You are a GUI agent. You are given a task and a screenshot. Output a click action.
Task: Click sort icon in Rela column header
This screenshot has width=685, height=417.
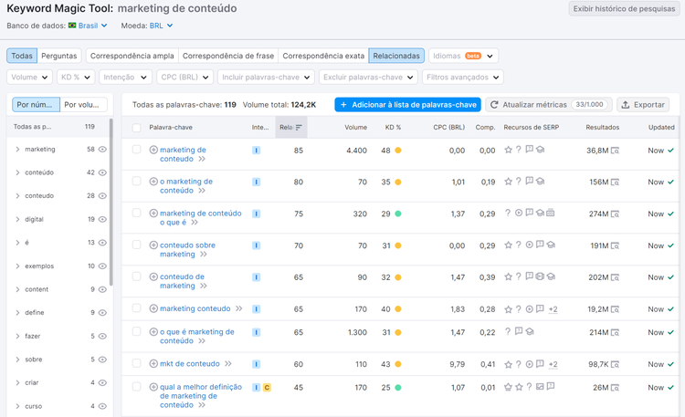pos(299,128)
